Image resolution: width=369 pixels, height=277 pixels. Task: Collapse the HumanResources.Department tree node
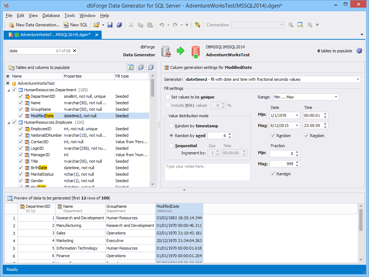pyautogui.click(x=8, y=90)
